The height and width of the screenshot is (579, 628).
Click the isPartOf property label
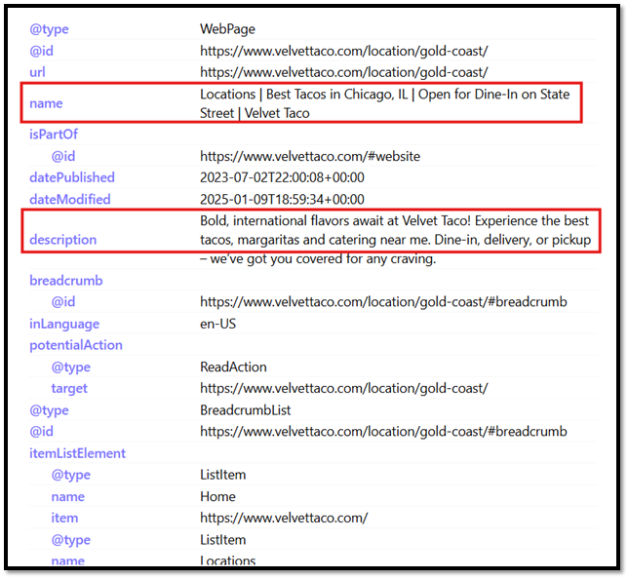pyautogui.click(x=54, y=135)
